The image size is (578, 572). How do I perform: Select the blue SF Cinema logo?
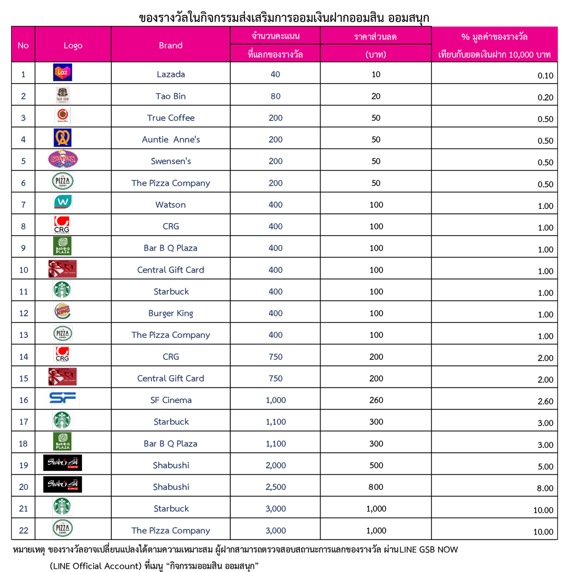tap(63, 398)
